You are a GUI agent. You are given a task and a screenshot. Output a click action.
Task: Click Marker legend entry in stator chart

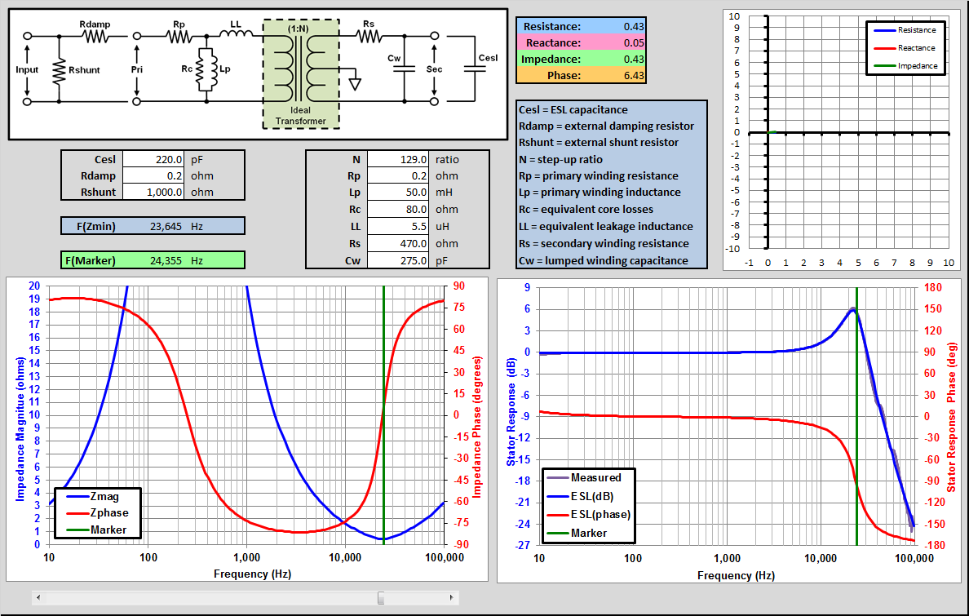pyautogui.click(x=577, y=533)
